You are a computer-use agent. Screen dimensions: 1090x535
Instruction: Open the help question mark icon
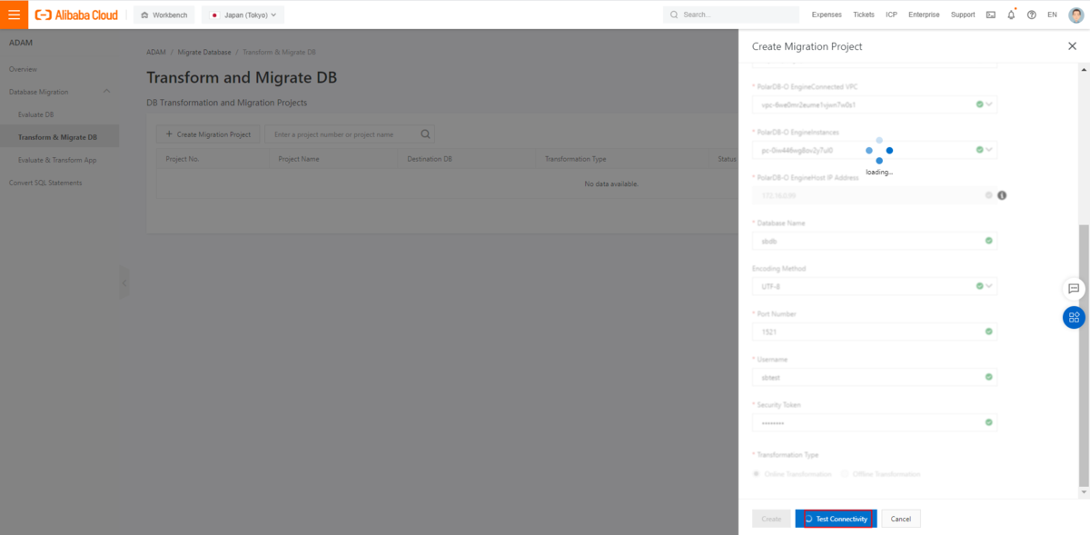pyautogui.click(x=1032, y=15)
